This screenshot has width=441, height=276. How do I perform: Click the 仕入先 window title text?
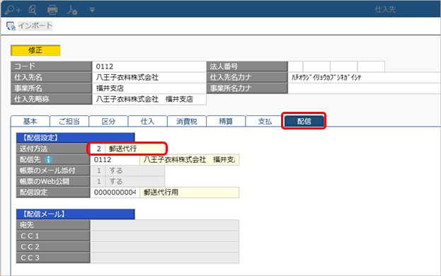coord(385,10)
